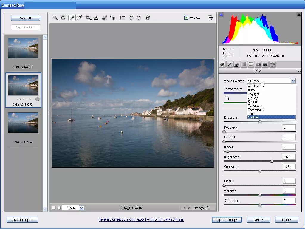Click the trash mark-for-delete icon

pos(148,18)
